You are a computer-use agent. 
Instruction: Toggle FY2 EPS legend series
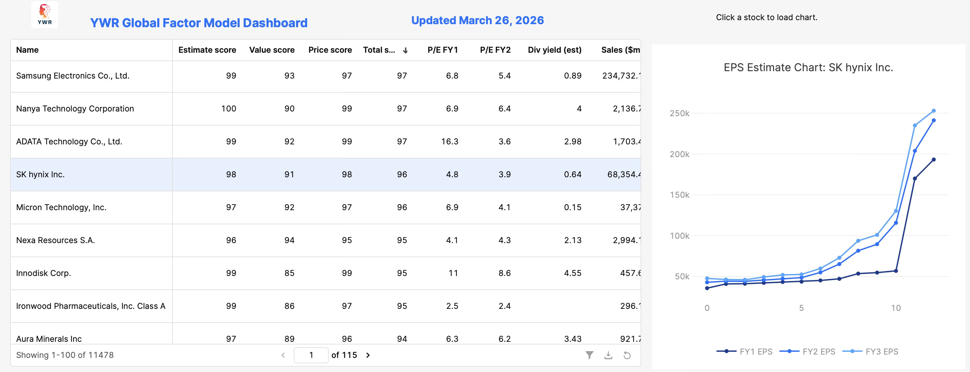click(807, 351)
